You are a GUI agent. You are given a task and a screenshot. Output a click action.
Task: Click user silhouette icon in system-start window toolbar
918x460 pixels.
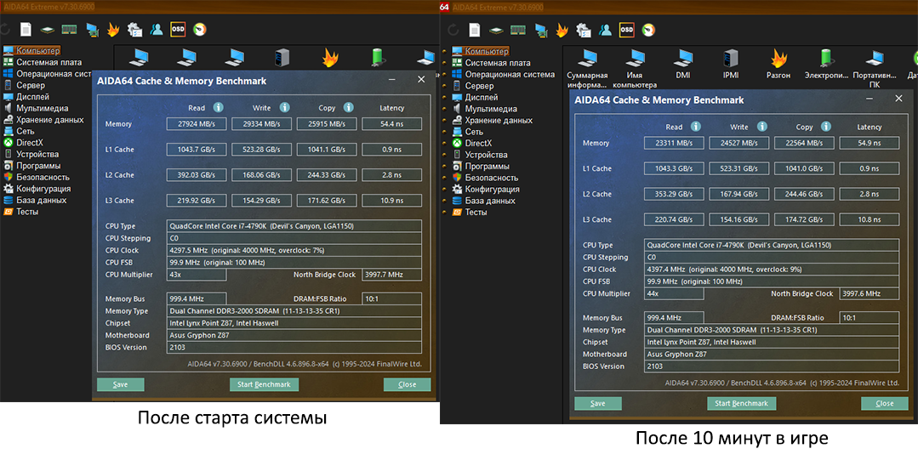point(157,29)
